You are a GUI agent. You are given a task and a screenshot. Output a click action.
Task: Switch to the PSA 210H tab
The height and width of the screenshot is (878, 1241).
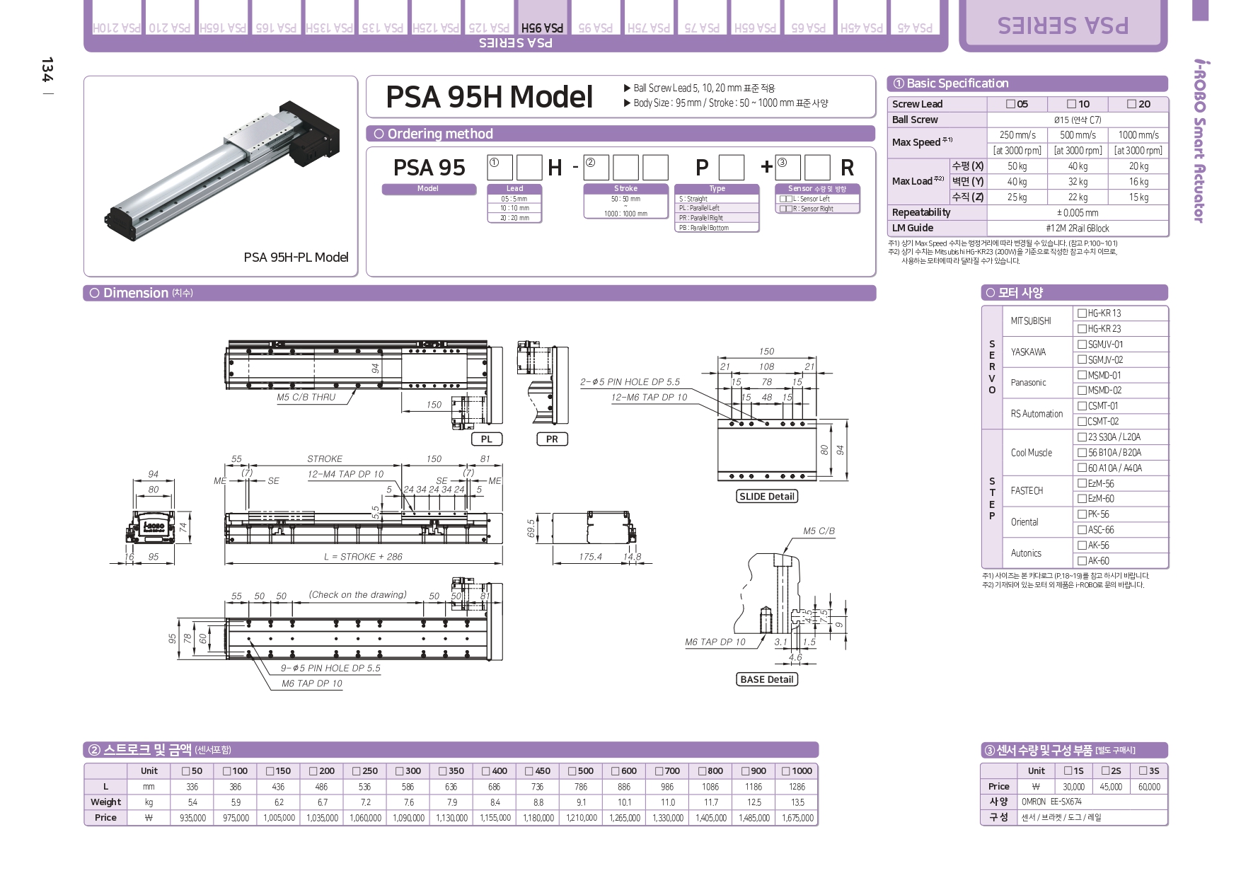click(x=116, y=18)
